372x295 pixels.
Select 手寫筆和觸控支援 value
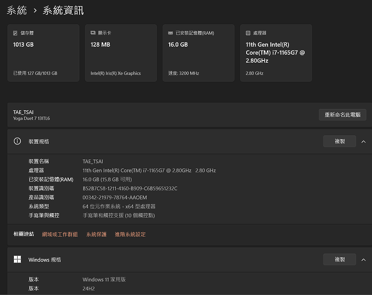(119, 215)
